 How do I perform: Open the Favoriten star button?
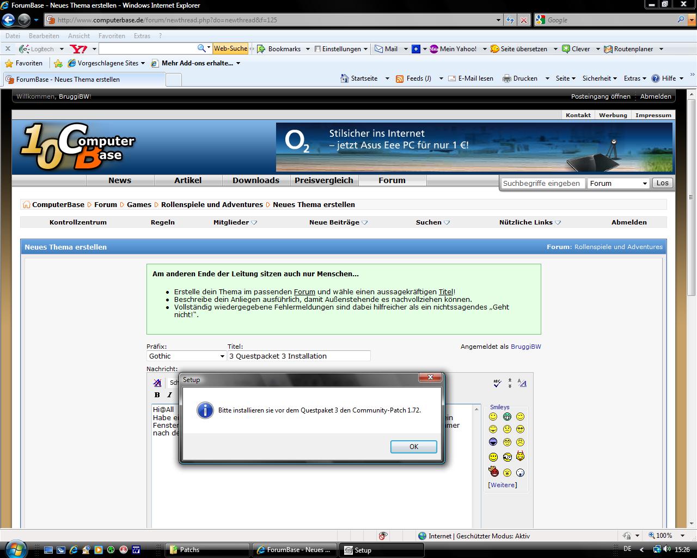[x=23, y=63]
